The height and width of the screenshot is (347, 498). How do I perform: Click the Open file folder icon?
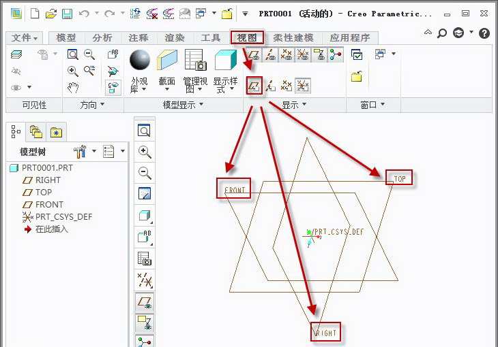(x=50, y=14)
